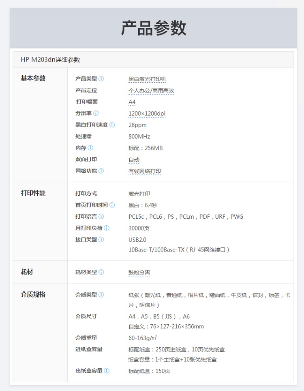Click the 介质重量 label
Viewport: 304px width, 391px height.
click(86, 338)
